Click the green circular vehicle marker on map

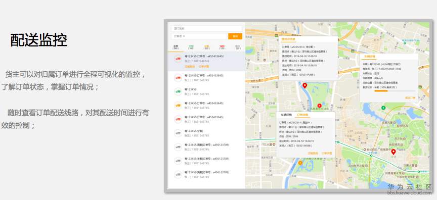383,108
